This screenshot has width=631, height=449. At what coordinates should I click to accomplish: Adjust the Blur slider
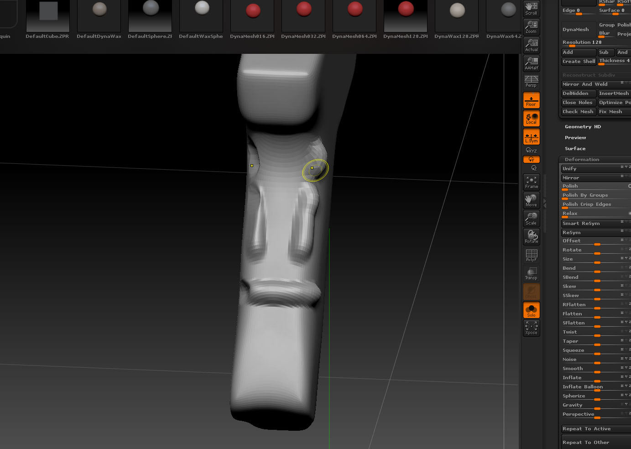[606, 34]
